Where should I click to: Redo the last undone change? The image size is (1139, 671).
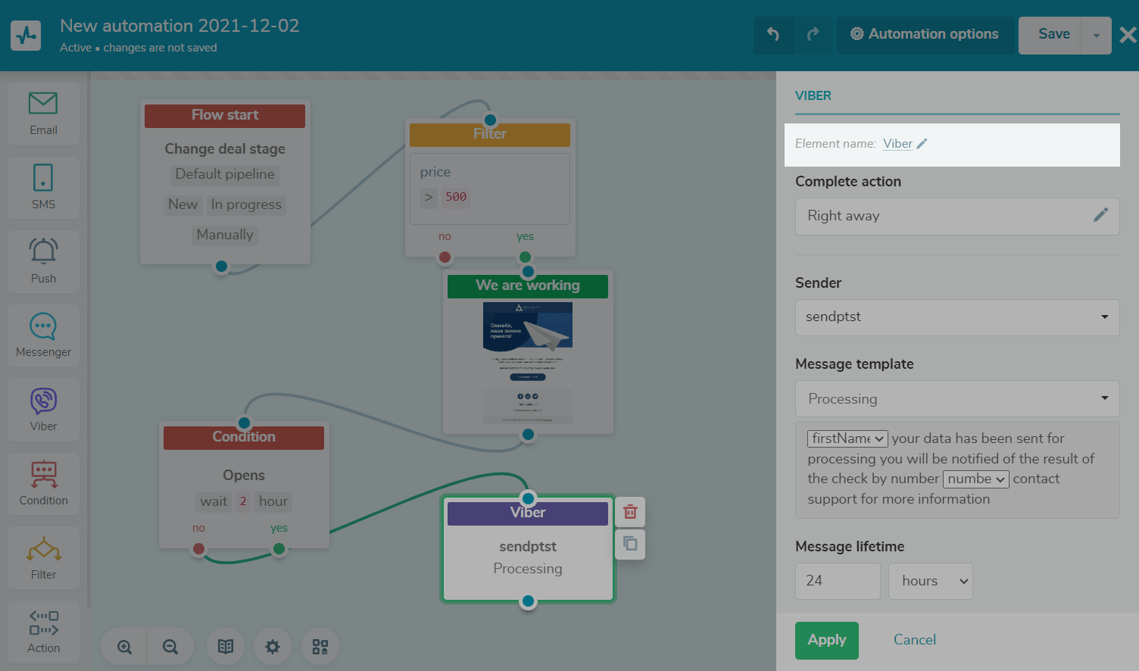(813, 35)
